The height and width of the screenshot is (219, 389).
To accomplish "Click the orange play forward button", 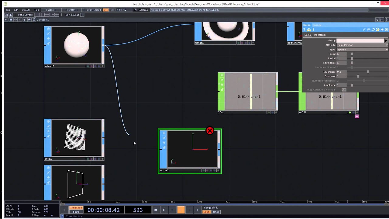I will point(181,210).
